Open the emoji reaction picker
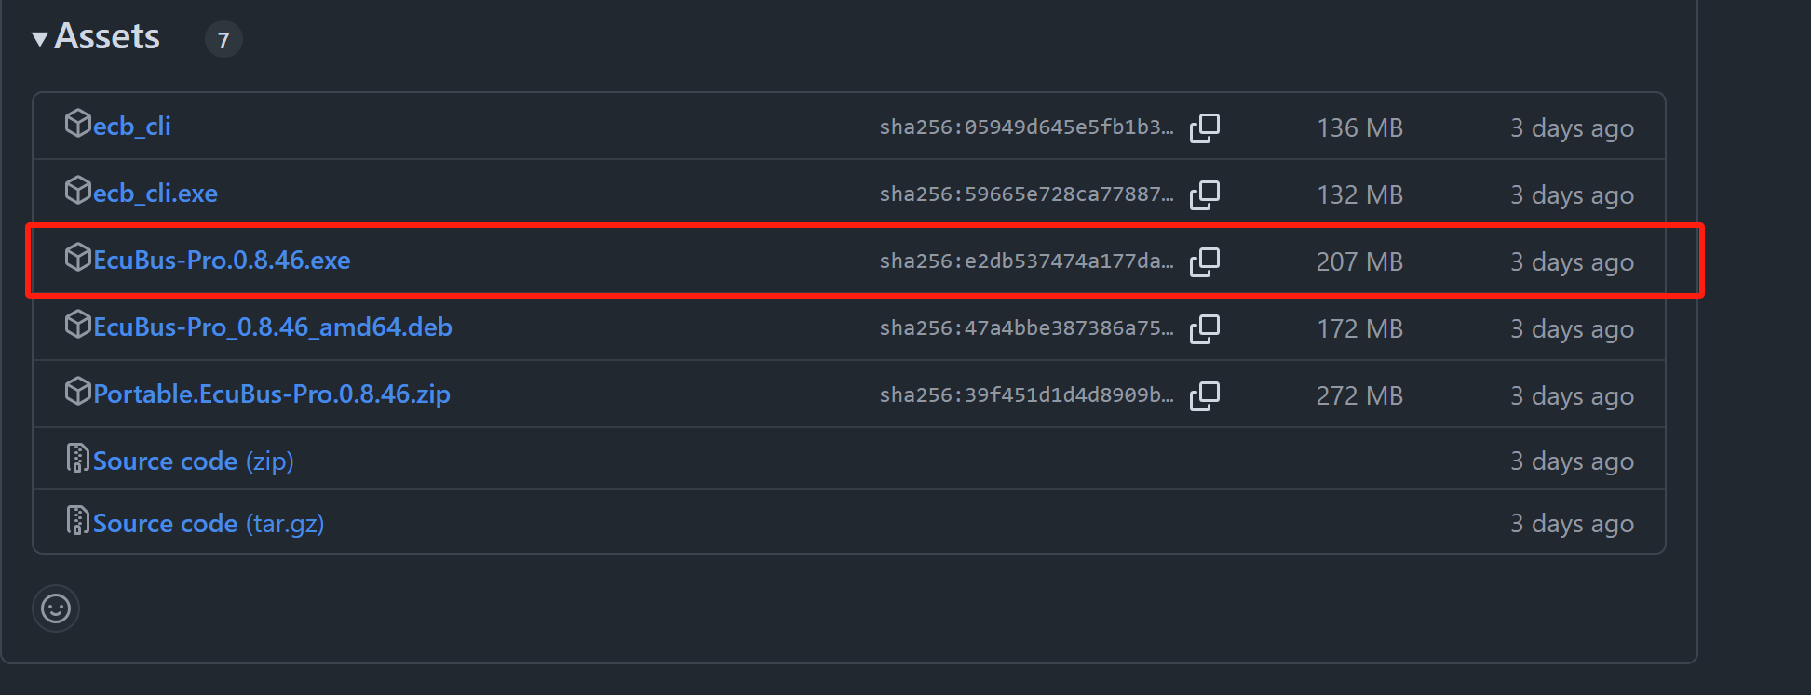The width and height of the screenshot is (1811, 695). (x=56, y=608)
